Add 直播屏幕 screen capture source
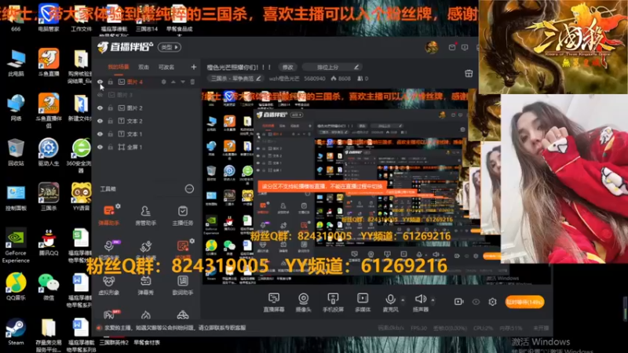The height and width of the screenshot is (353, 628). [274, 302]
